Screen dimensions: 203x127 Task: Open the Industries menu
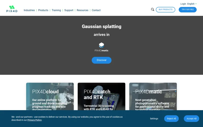pos(29,10)
